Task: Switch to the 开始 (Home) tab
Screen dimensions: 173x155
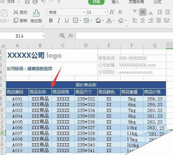Action: click(96, 2)
